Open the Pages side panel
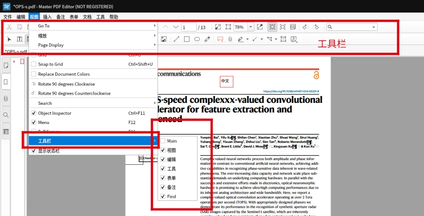This screenshot has width=424, height=216. (6, 65)
